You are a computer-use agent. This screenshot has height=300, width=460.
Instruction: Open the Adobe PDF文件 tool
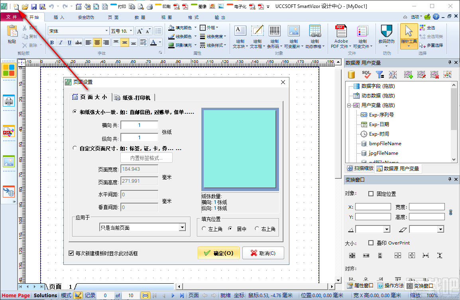click(x=341, y=36)
